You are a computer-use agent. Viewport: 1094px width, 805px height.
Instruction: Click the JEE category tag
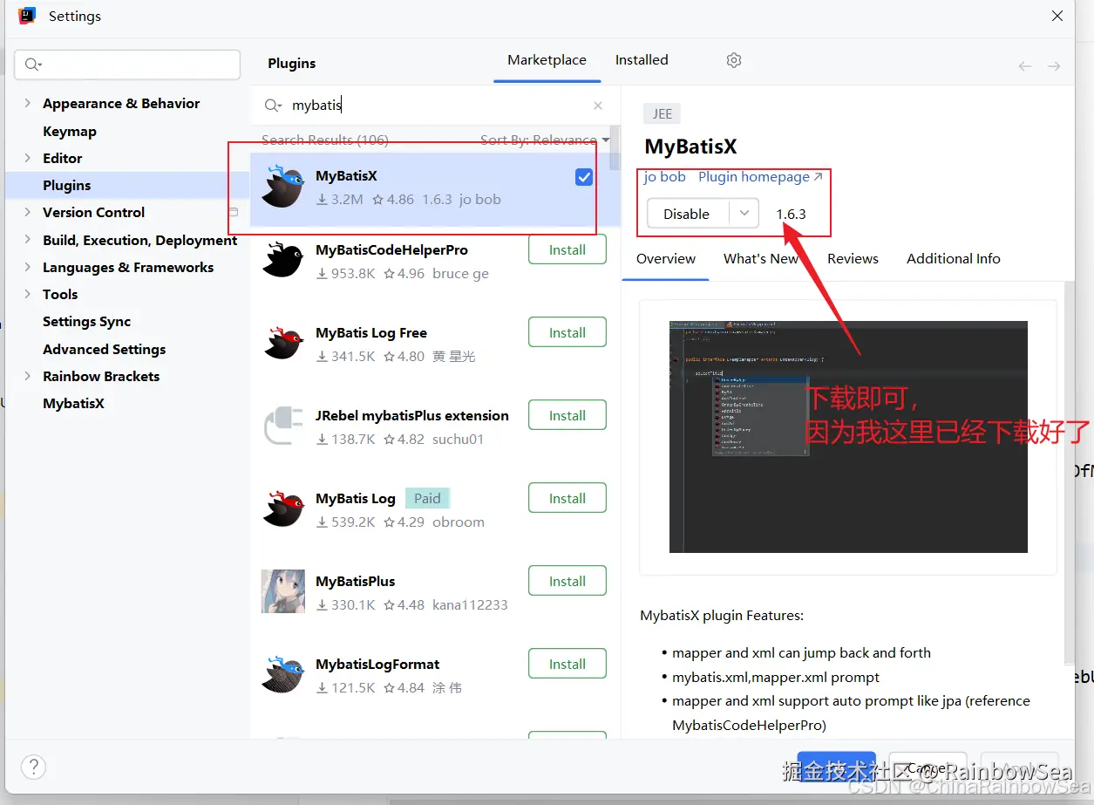pyautogui.click(x=663, y=113)
